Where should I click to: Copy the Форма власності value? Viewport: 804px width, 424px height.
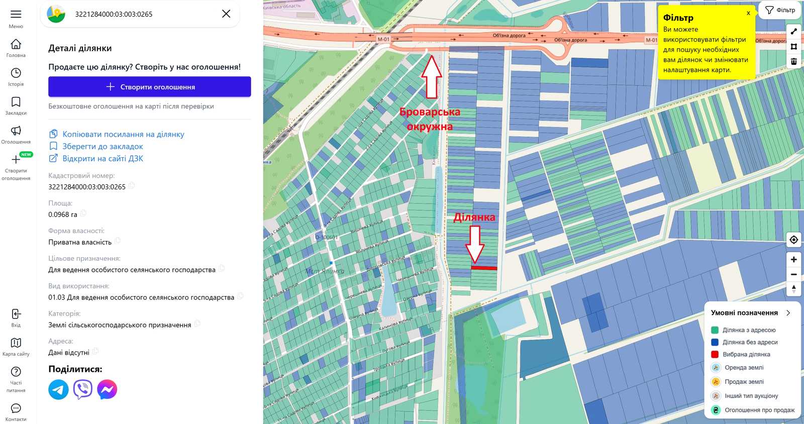click(118, 241)
